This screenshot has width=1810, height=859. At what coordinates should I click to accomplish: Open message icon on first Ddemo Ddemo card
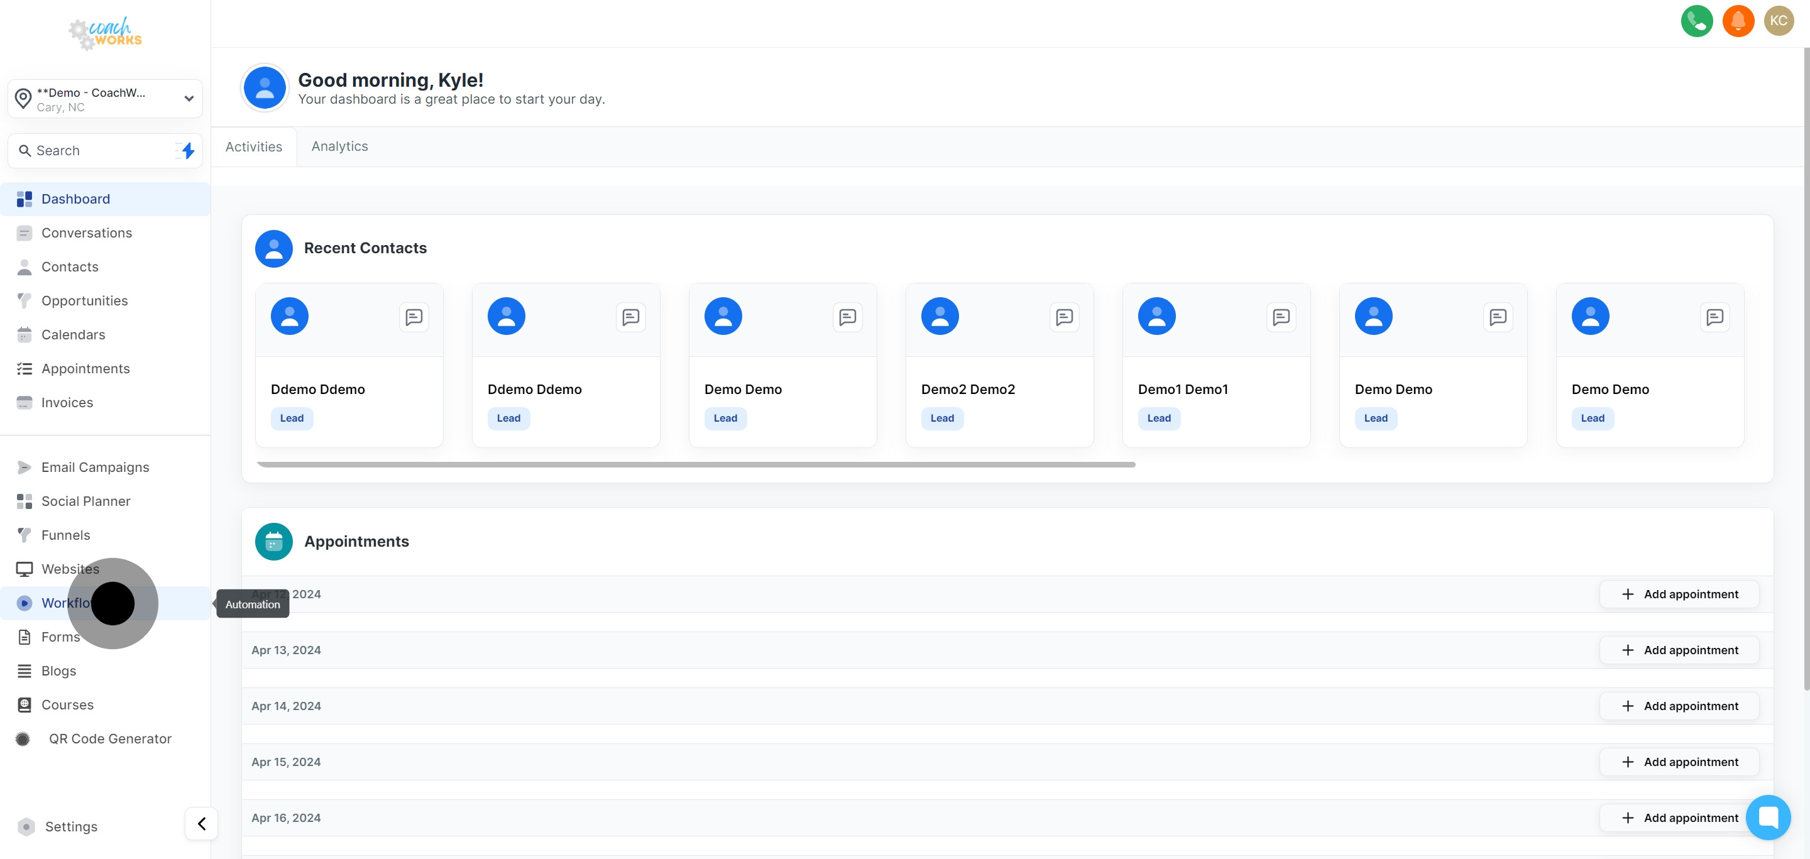click(414, 317)
